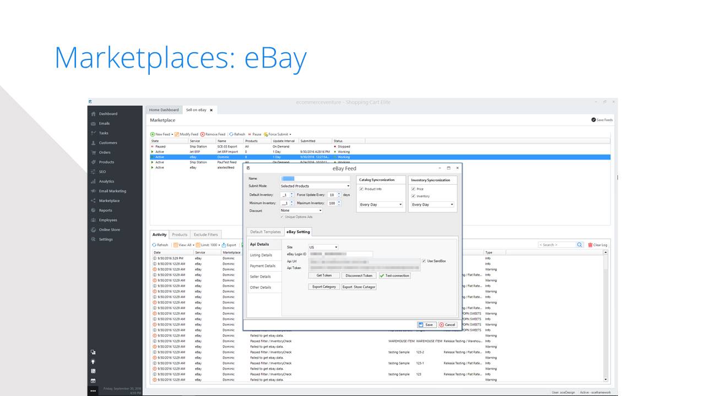
Task: Open the Site US dropdown
Action: [x=323, y=248]
